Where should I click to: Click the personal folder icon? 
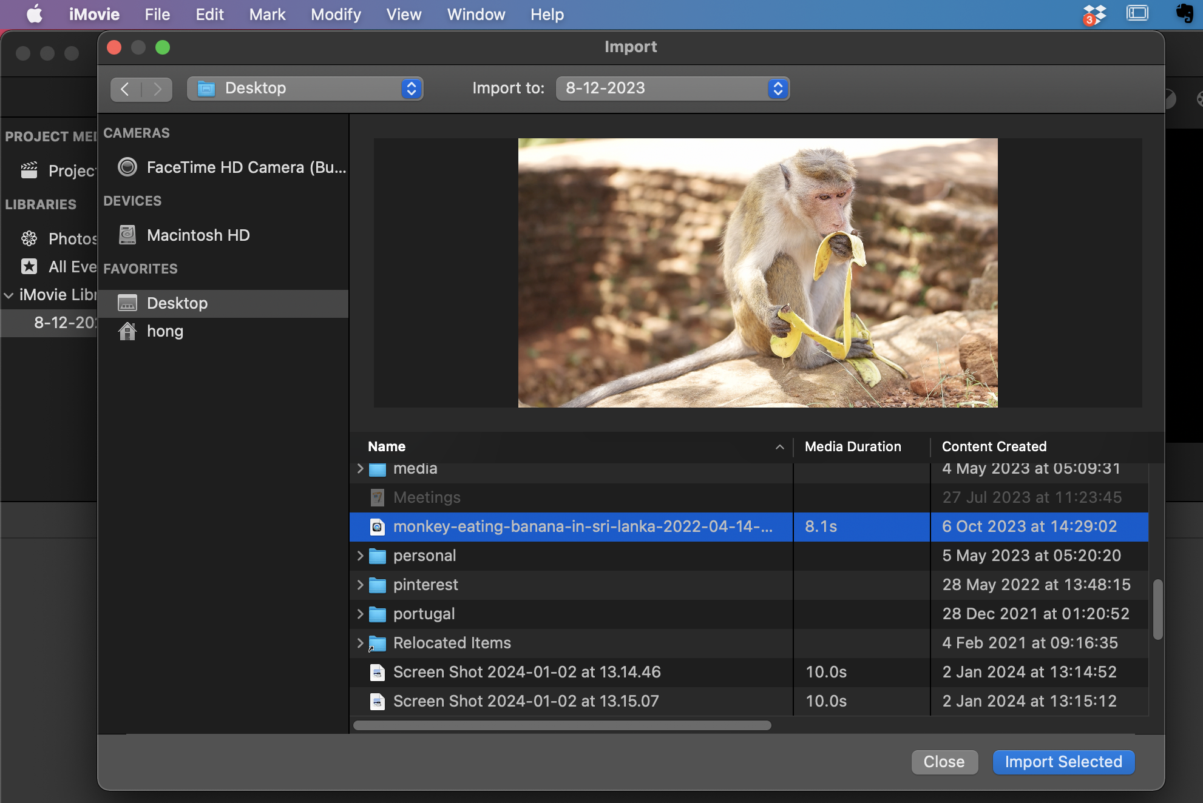378,556
